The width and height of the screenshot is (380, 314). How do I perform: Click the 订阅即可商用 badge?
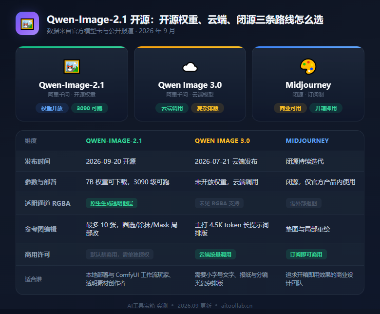(x=306, y=255)
